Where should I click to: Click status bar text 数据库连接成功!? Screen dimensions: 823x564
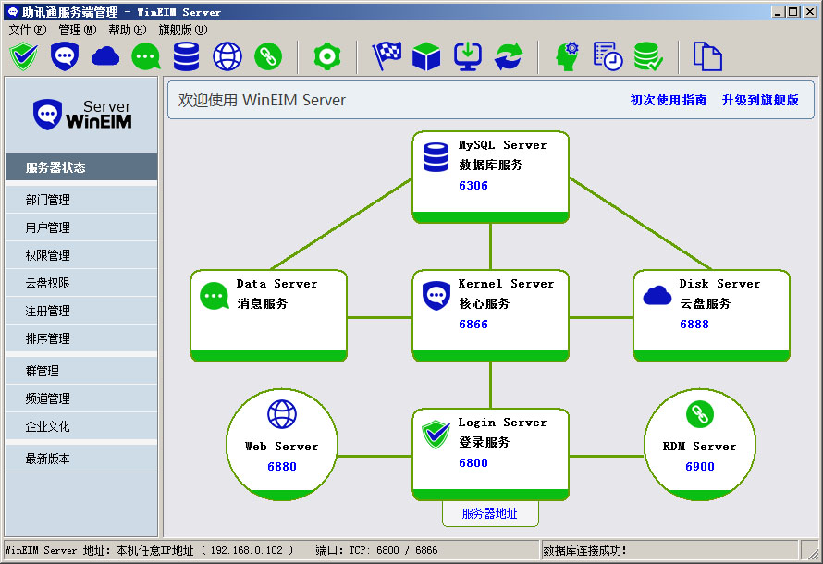[584, 550]
